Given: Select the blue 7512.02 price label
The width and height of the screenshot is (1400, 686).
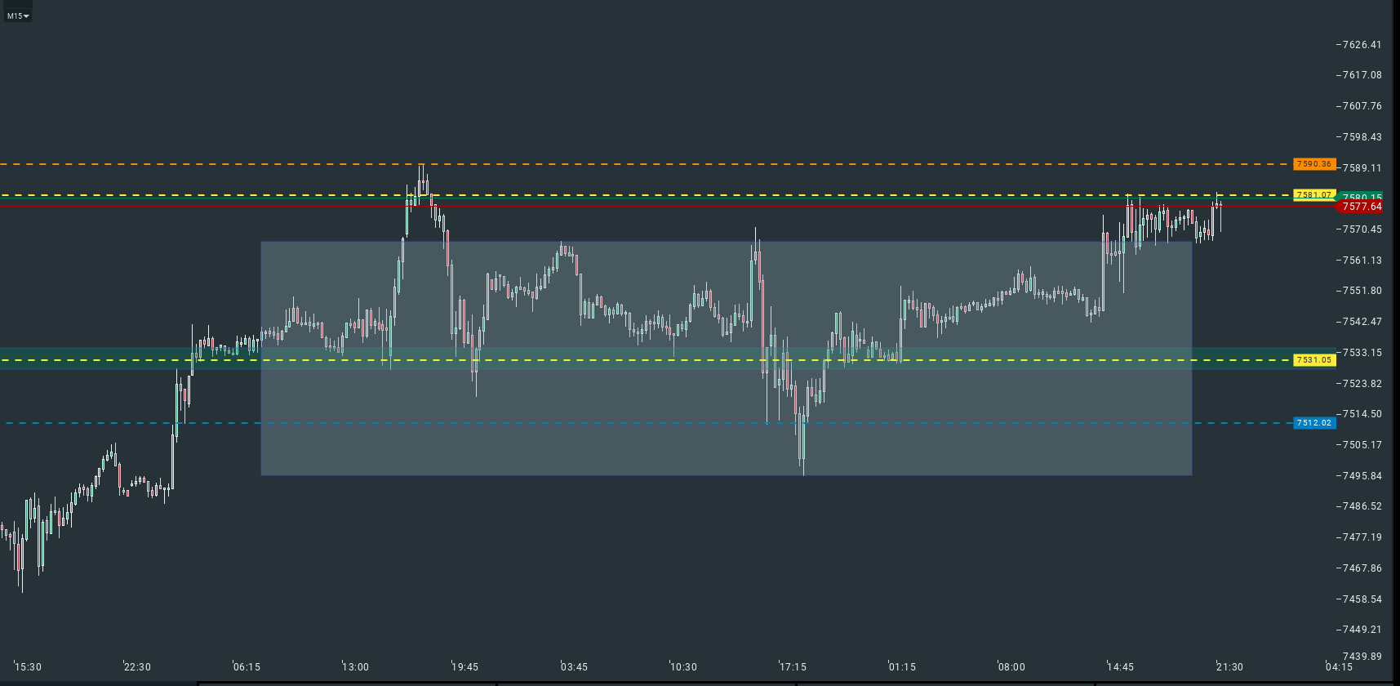Looking at the screenshot, I should click(x=1313, y=423).
